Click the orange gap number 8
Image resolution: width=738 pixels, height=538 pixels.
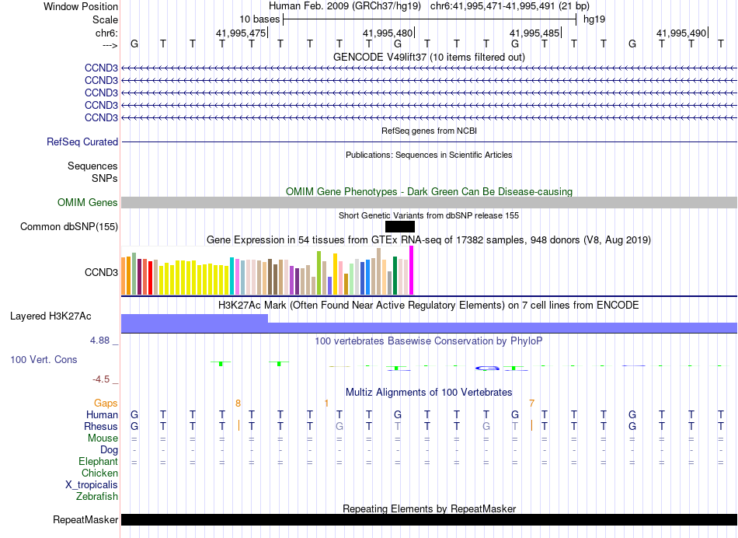pyautogui.click(x=238, y=403)
